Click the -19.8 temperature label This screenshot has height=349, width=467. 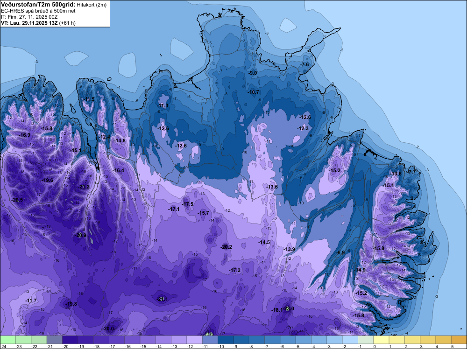71,304
